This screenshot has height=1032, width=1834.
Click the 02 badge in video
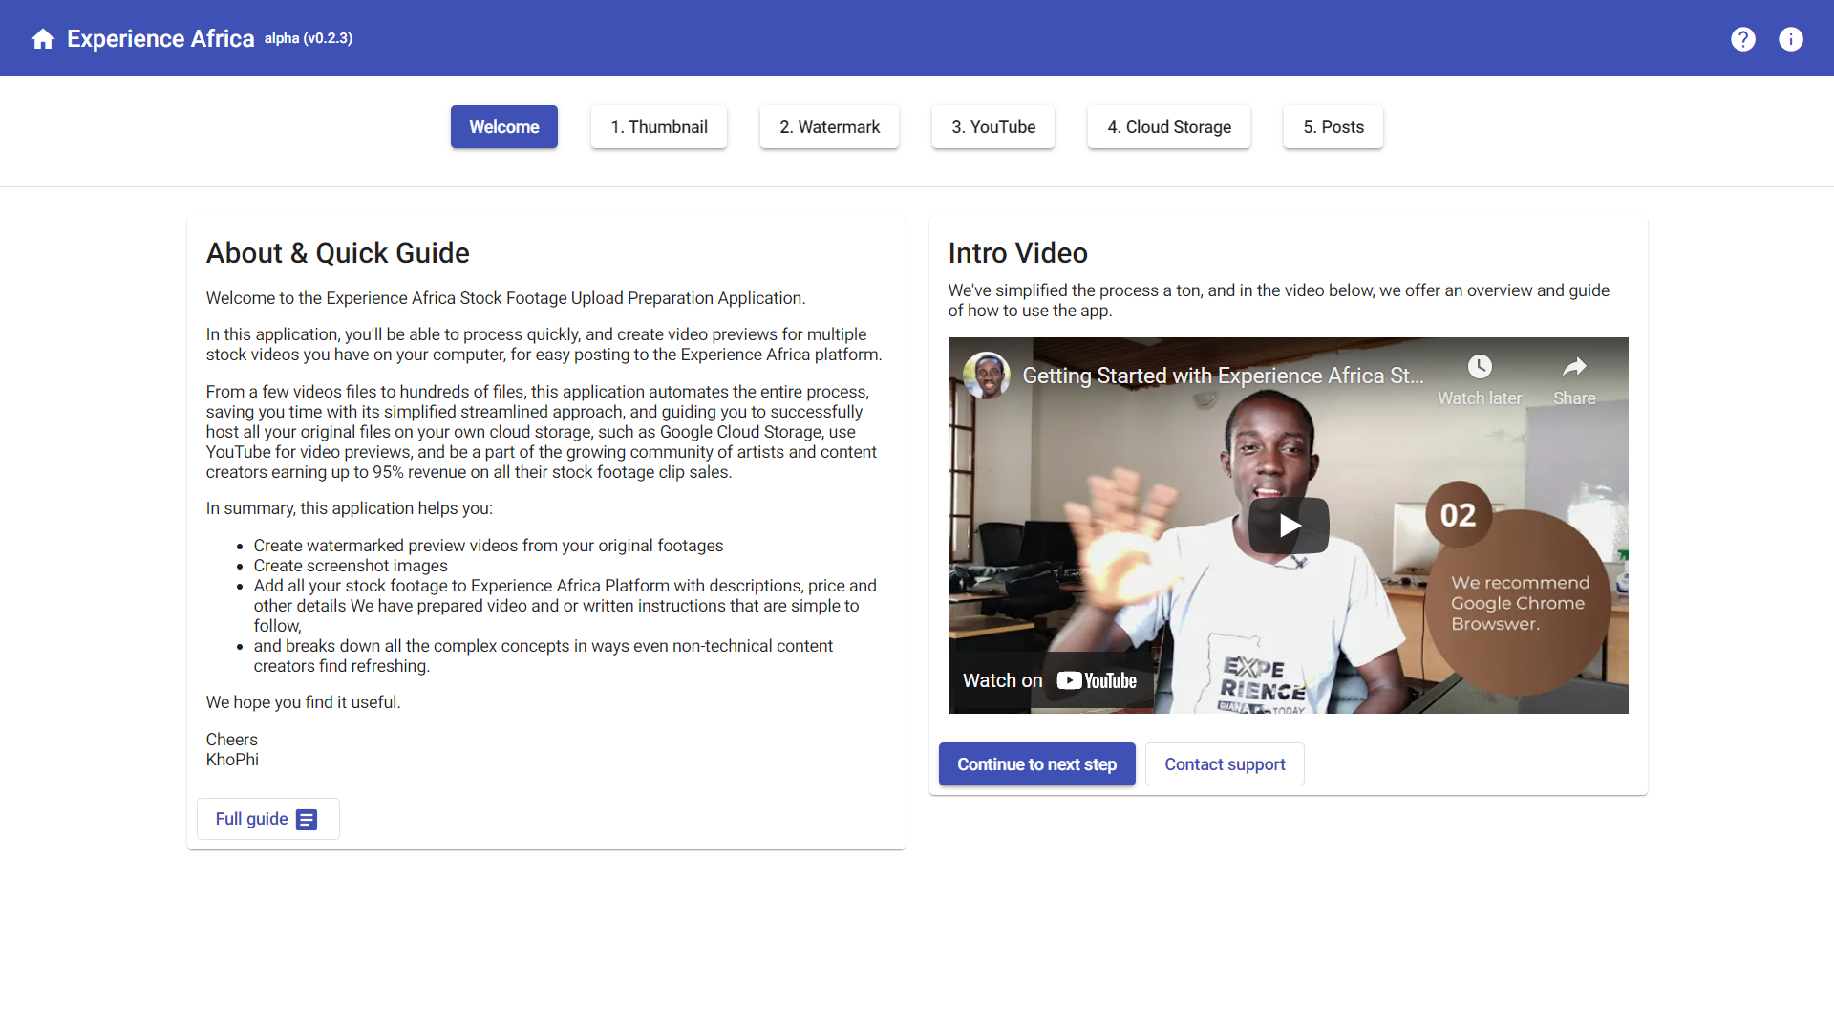(x=1459, y=515)
